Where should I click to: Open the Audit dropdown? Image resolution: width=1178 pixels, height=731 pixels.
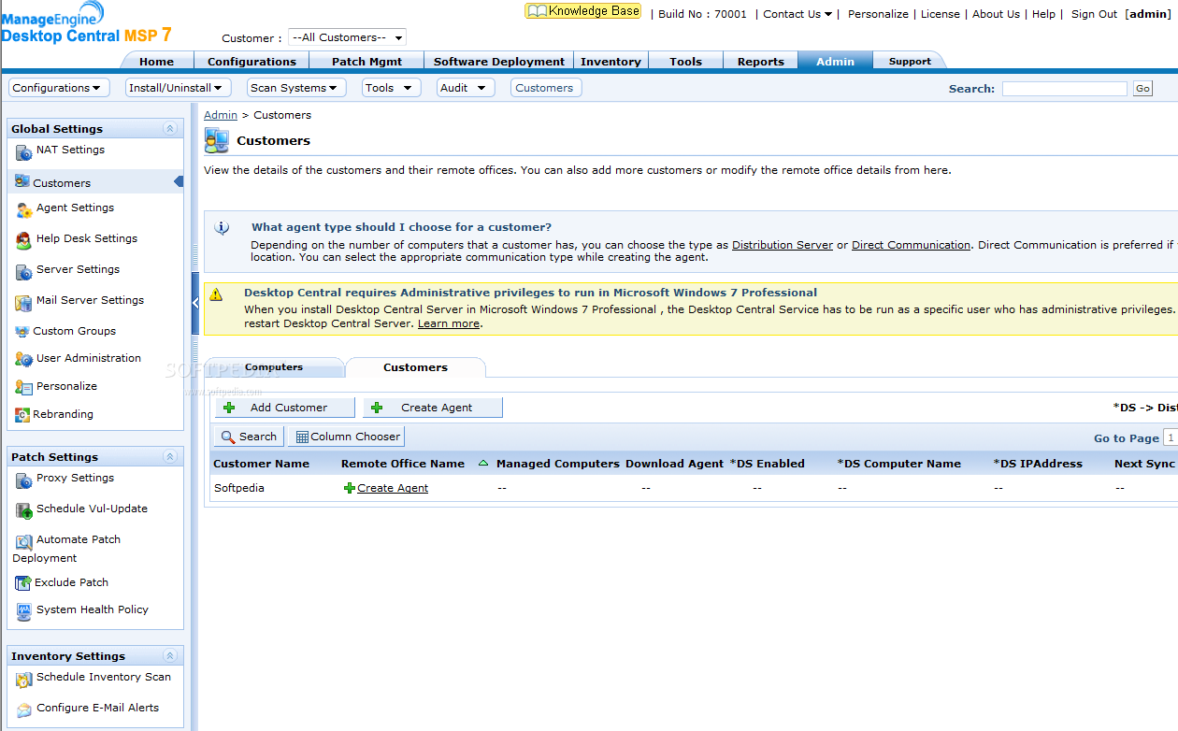pyautogui.click(x=466, y=88)
